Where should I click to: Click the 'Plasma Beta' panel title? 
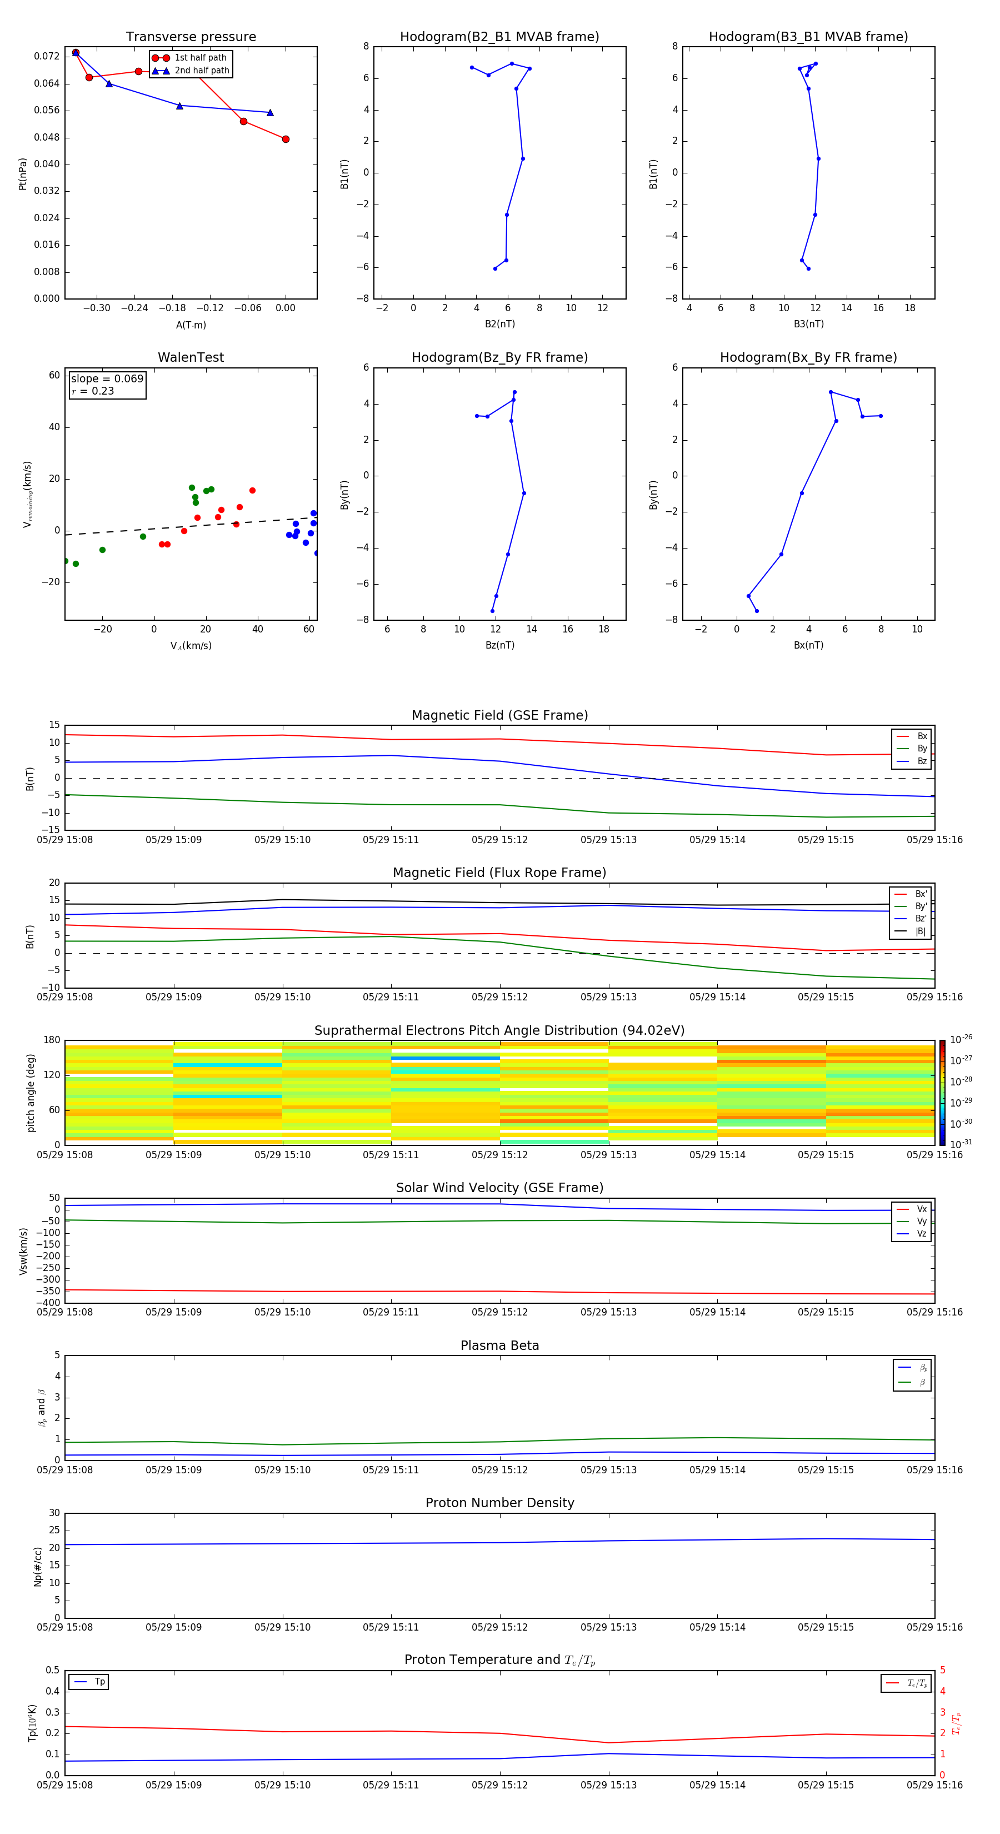(x=499, y=1346)
